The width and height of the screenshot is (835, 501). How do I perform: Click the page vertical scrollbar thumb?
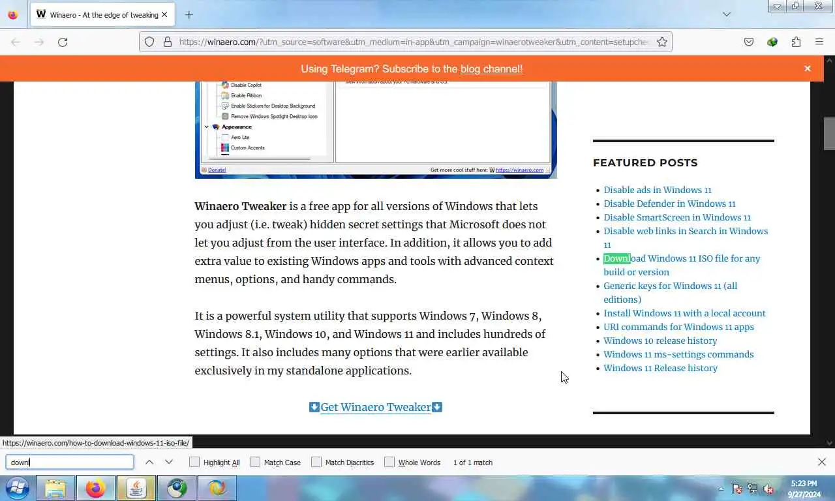pos(829,134)
